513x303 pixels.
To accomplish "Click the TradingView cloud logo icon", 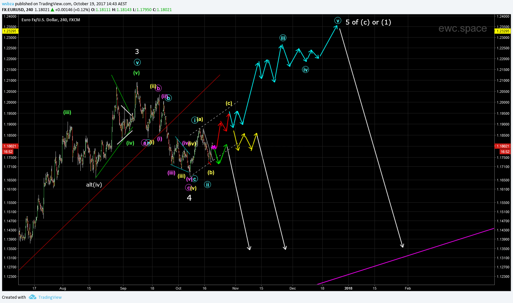I will (32, 297).
